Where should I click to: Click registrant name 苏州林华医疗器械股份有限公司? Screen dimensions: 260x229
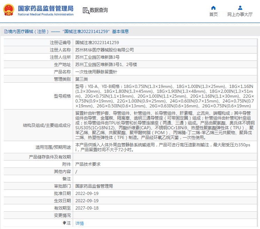[104, 50]
